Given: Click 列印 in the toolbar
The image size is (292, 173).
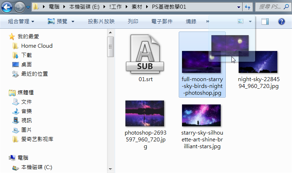Looking at the screenshot, I should (133, 22).
